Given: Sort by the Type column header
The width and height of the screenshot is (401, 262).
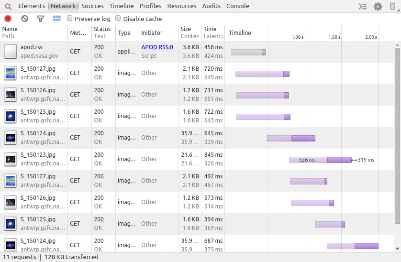Looking at the screenshot, I should point(127,33).
